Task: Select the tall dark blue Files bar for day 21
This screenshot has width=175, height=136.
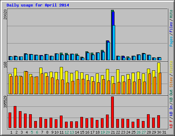Action: pos(113,18)
